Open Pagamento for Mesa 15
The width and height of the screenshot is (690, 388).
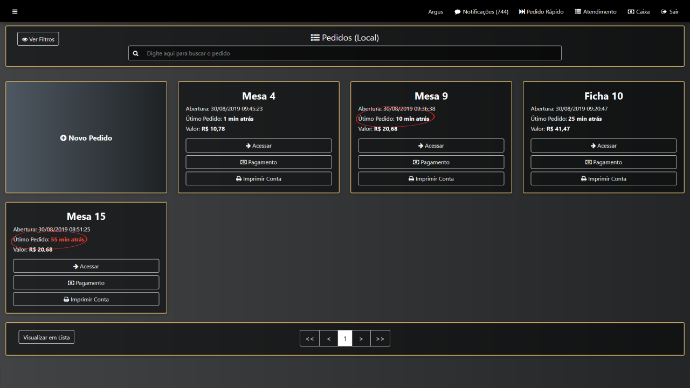[x=86, y=283]
